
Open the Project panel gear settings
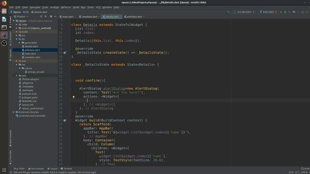(x=51, y=16)
